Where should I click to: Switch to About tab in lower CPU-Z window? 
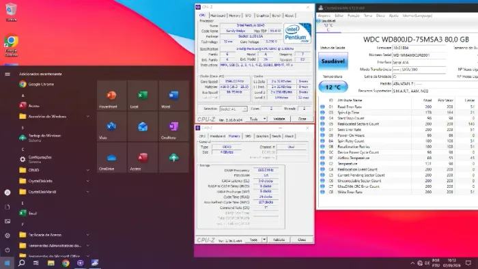[x=289, y=136]
